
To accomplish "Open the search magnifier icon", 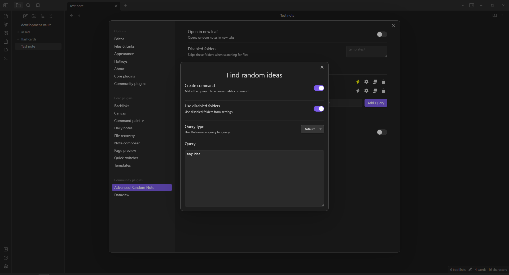I will 28,5.
